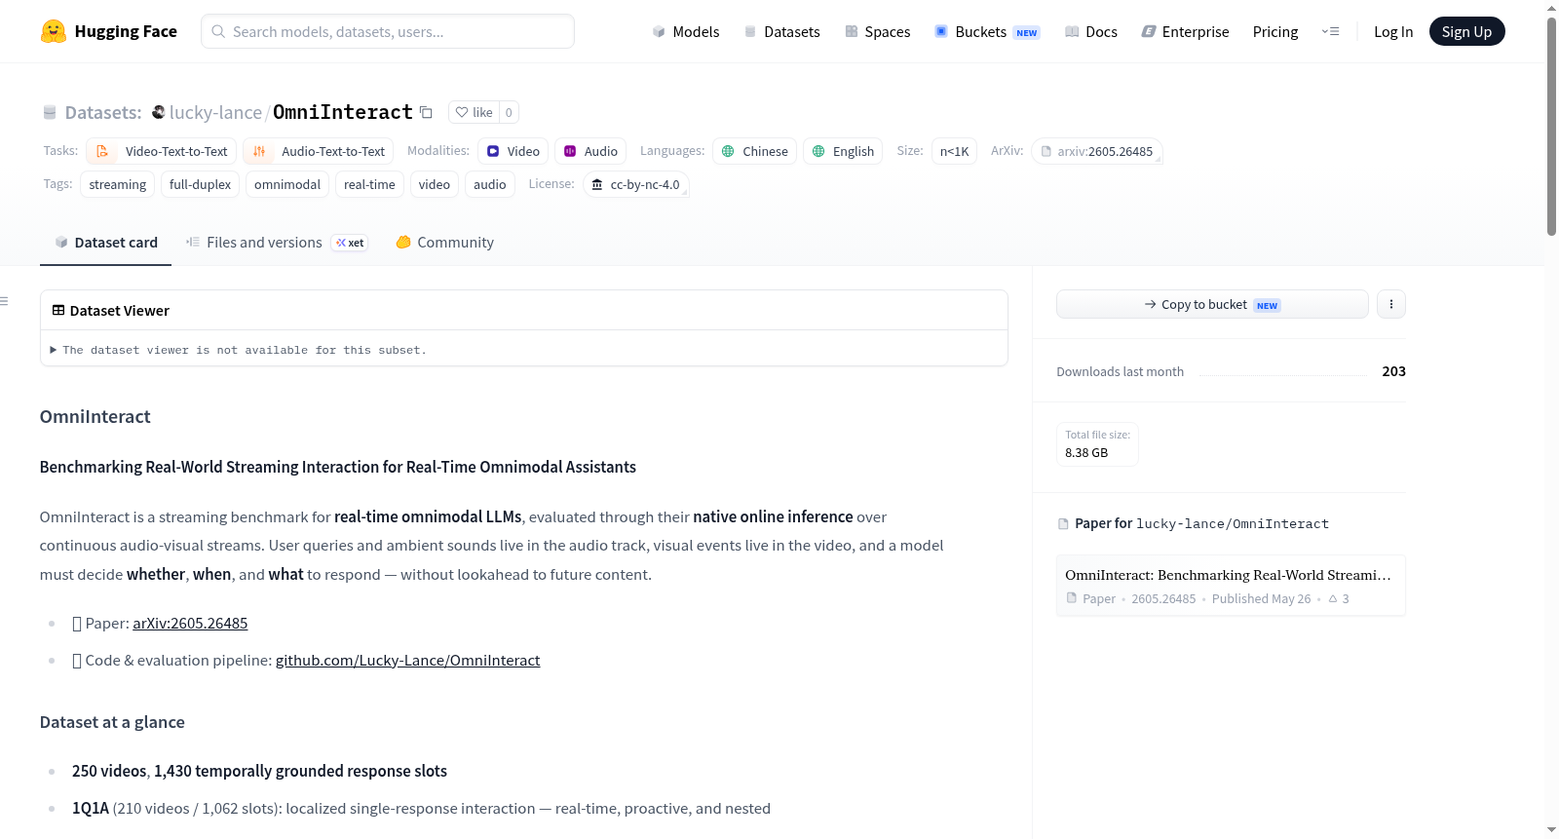Click the lucky-lance avatar icon
Screen dimensions: 1559x839
click(158, 112)
